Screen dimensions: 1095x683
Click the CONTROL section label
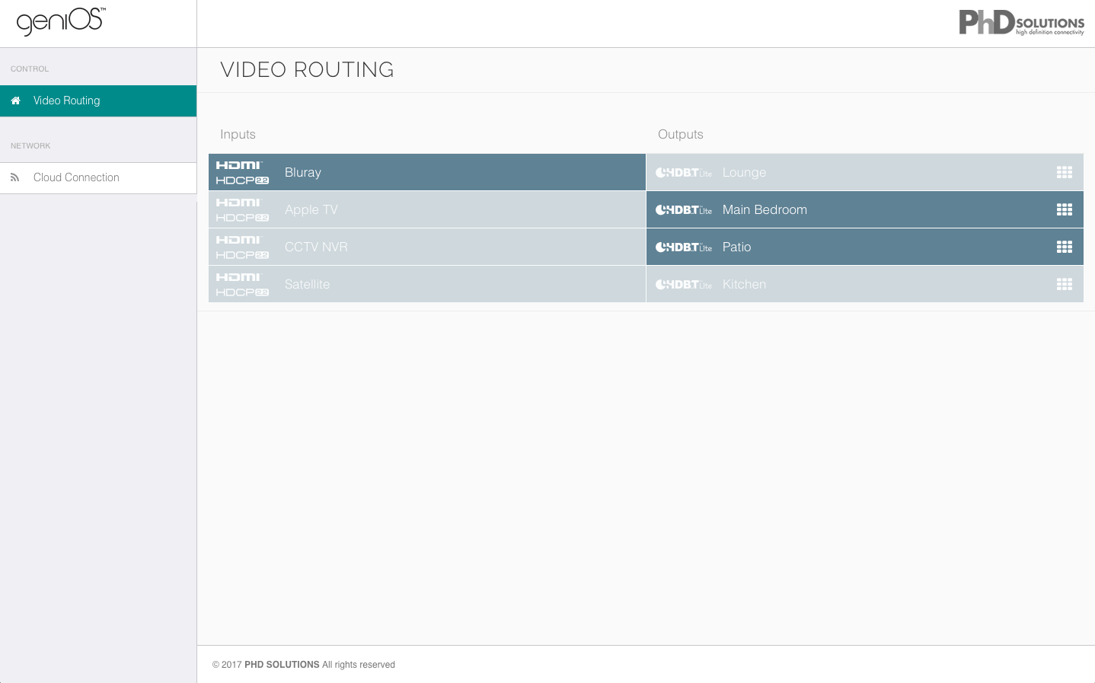[x=30, y=69]
